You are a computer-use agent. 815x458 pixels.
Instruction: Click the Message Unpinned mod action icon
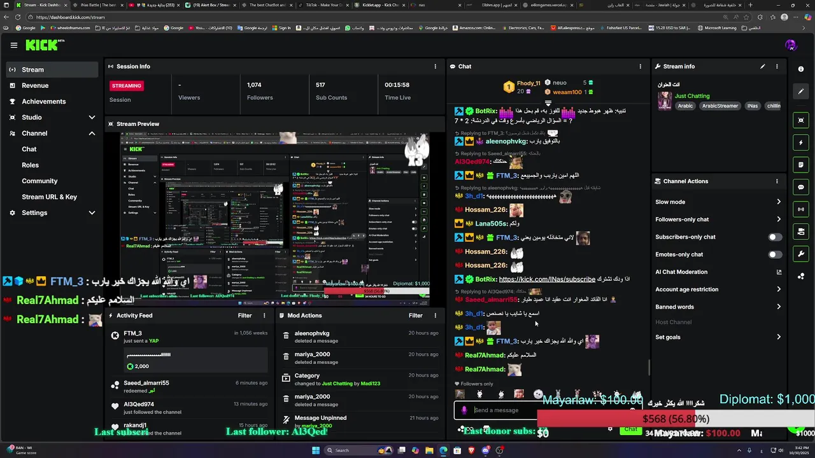286,420
